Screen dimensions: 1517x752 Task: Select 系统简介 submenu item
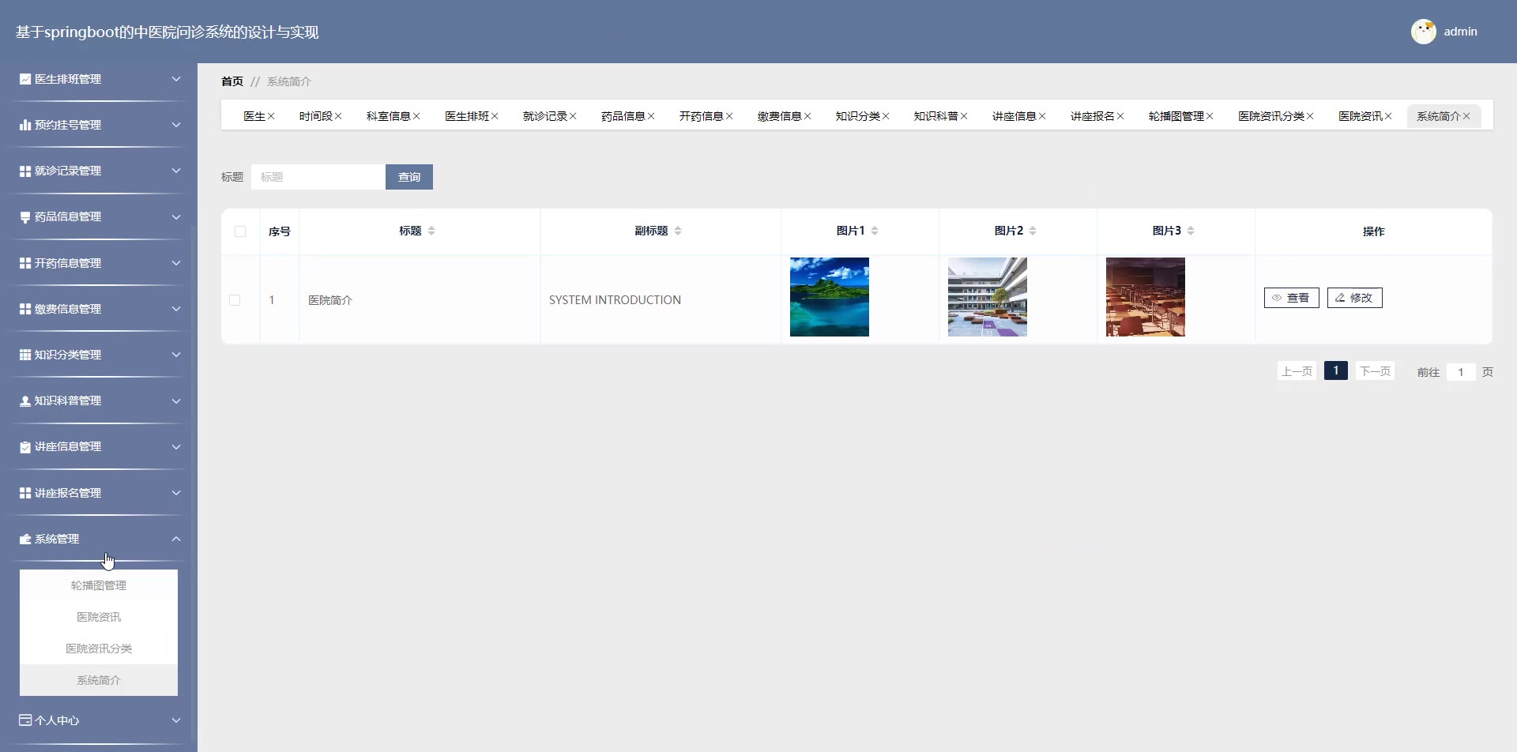tap(99, 680)
